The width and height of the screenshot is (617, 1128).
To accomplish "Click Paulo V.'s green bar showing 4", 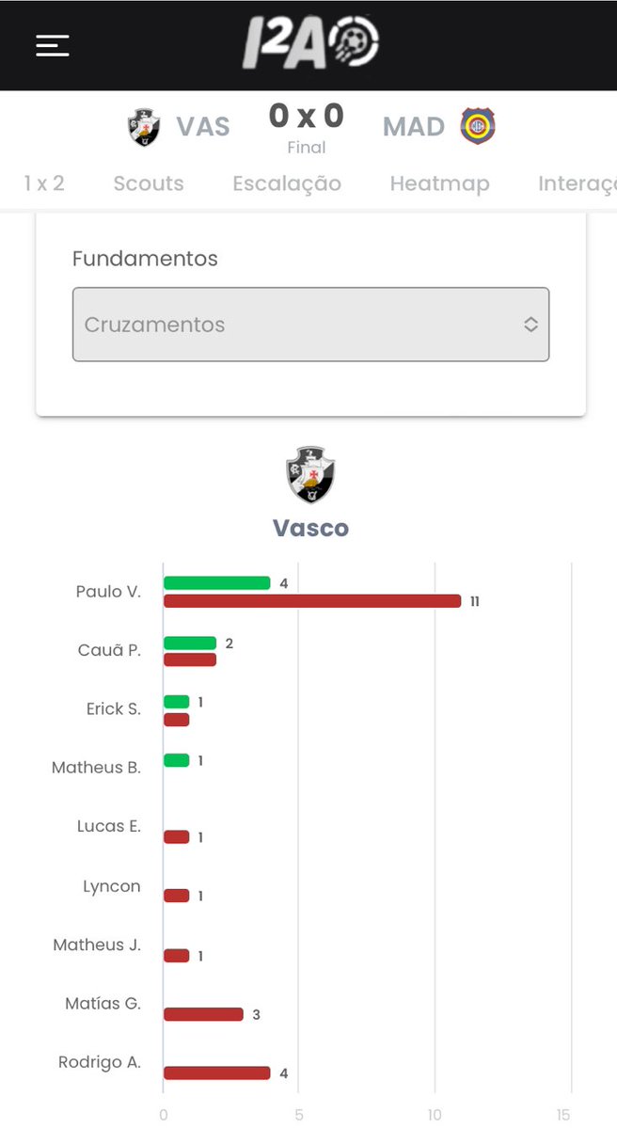I will coord(216,583).
